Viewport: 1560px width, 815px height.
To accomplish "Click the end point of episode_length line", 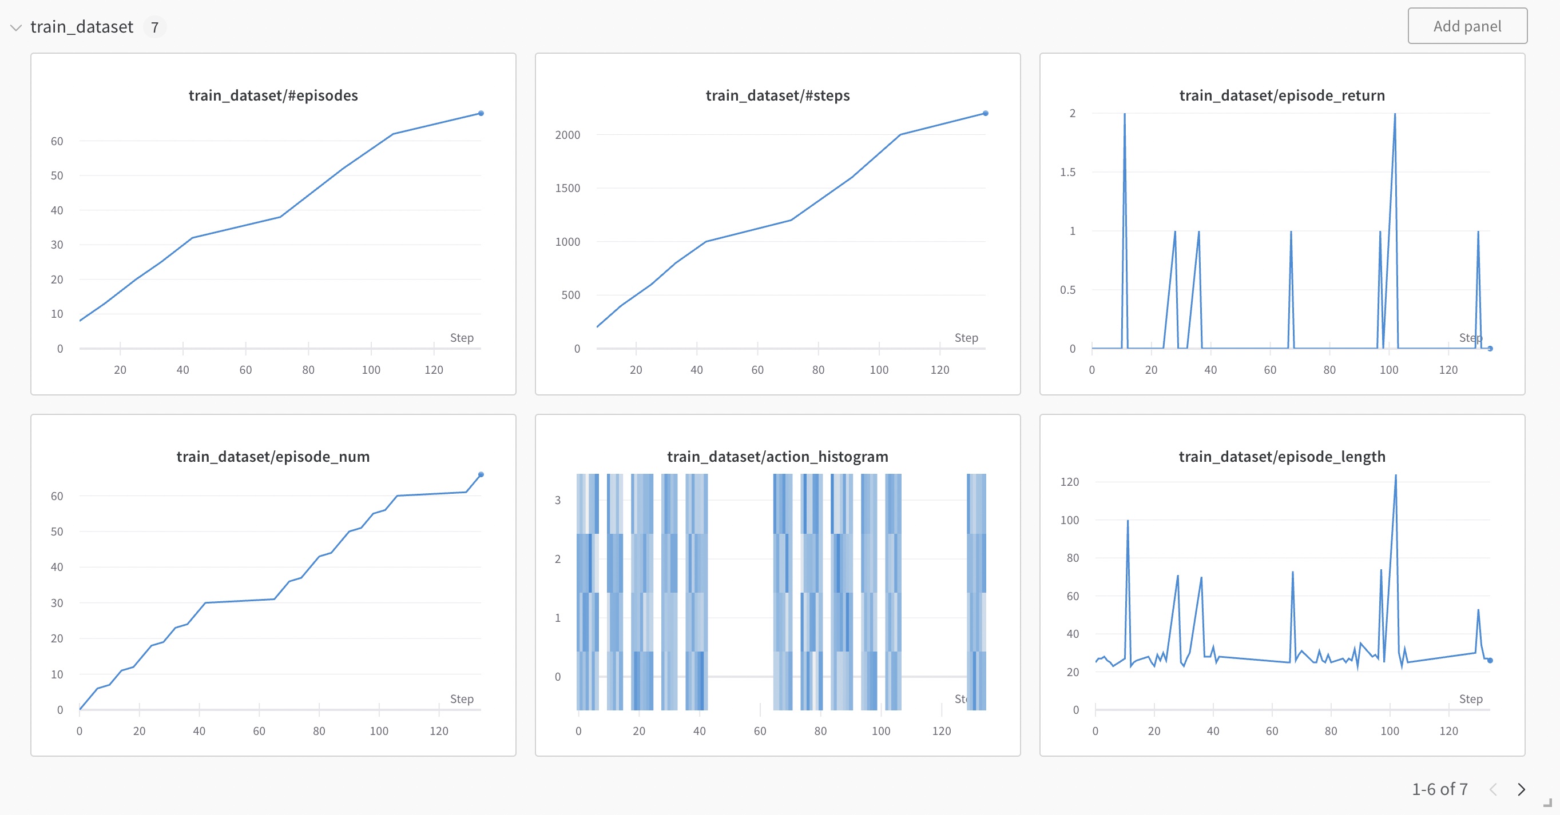I will click(1490, 661).
